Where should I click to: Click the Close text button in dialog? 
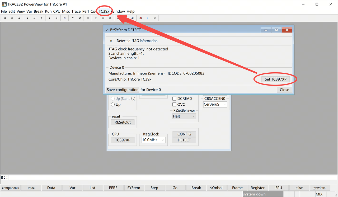[284, 90]
